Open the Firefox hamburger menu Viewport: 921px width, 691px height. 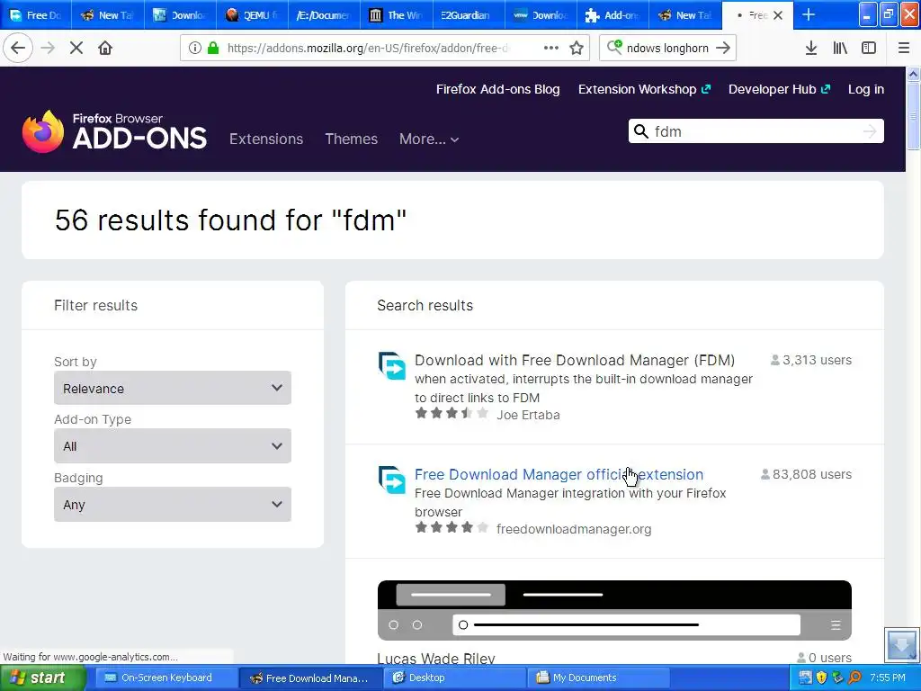pos(903,48)
